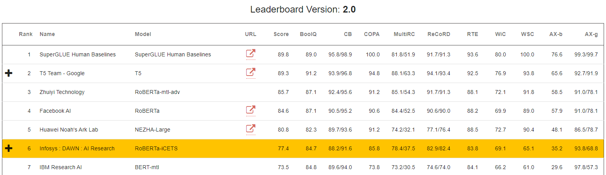Open Facebook AI RoBERTa URL icon
The height and width of the screenshot is (175, 606).
click(250, 110)
